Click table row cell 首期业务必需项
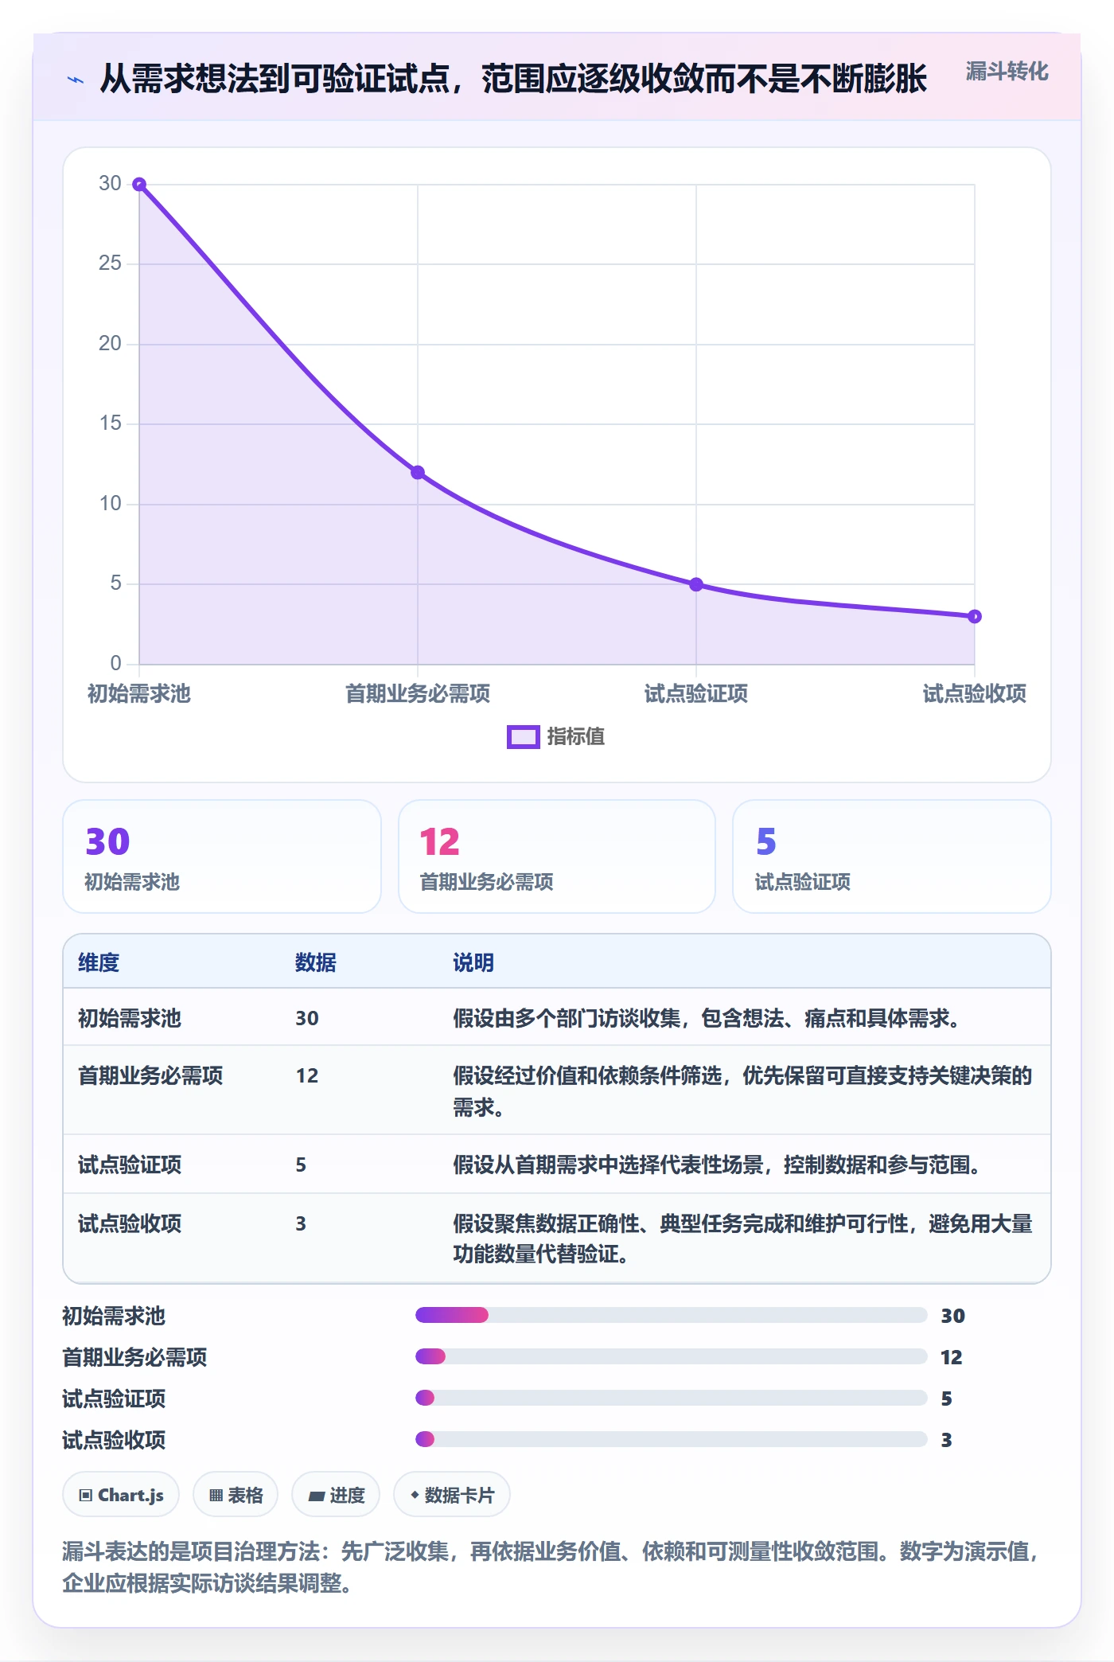Screen dimensions: 1114x1662 (150, 1075)
